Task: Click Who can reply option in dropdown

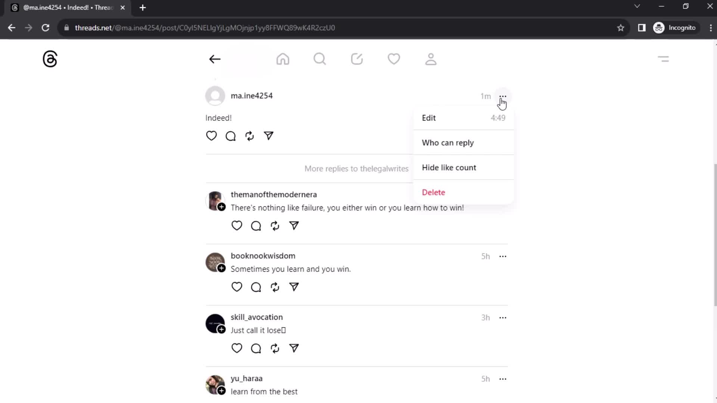Action: pos(448,142)
